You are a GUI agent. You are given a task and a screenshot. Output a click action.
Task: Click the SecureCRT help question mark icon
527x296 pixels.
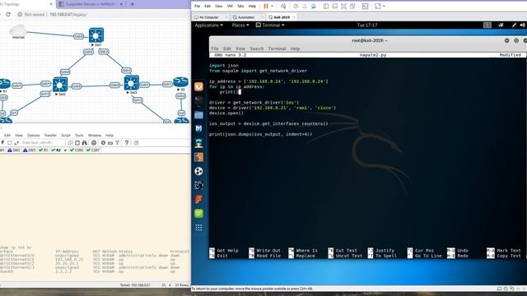(x=126, y=142)
